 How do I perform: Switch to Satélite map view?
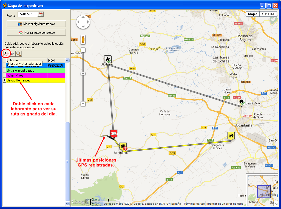click(x=268, y=14)
